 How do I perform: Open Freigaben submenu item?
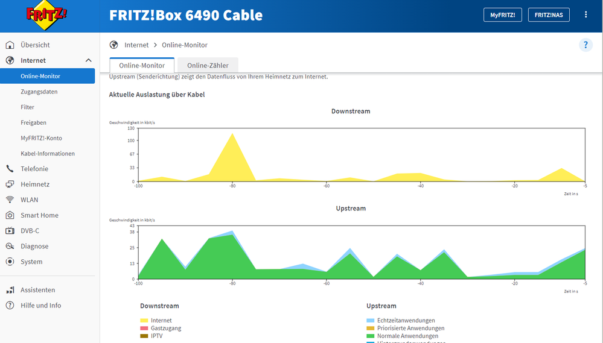pyautogui.click(x=33, y=122)
